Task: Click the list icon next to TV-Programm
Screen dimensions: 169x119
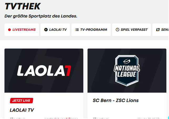Action: click(x=77, y=30)
